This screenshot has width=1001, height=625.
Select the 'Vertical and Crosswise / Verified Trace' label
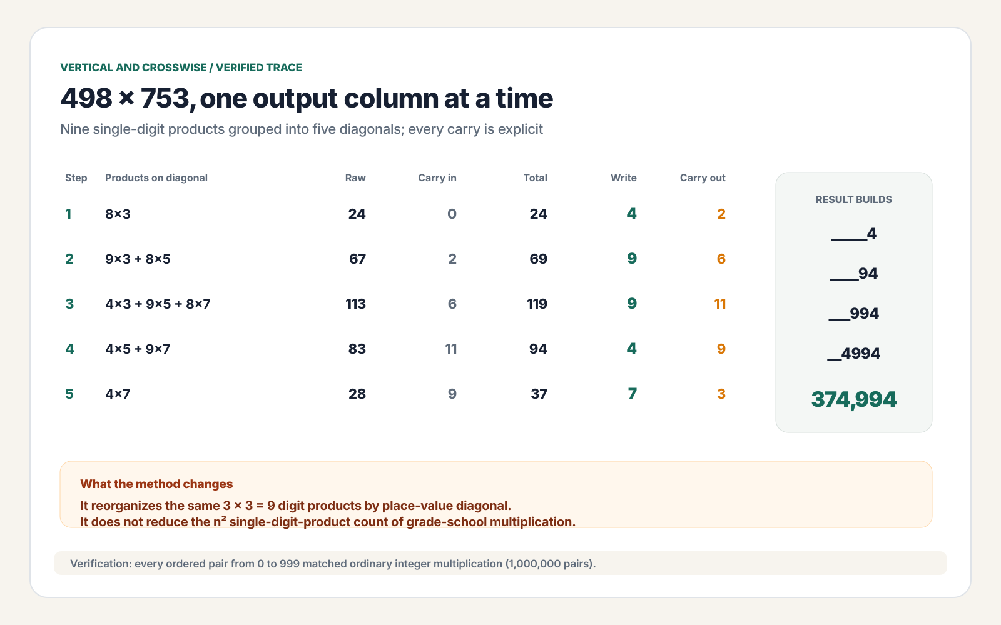click(x=181, y=67)
